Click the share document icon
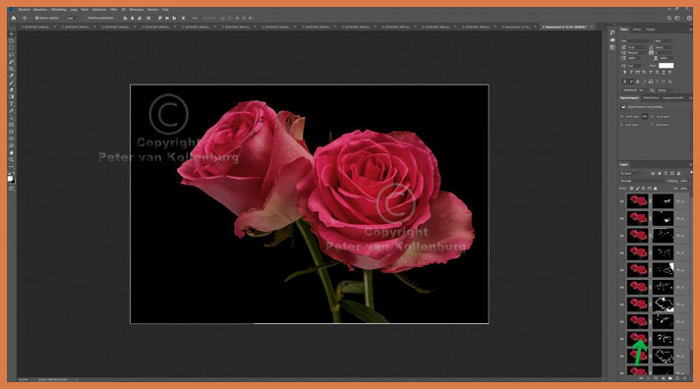The width and height of the screenshot is (700, 389). pos(689,18)
